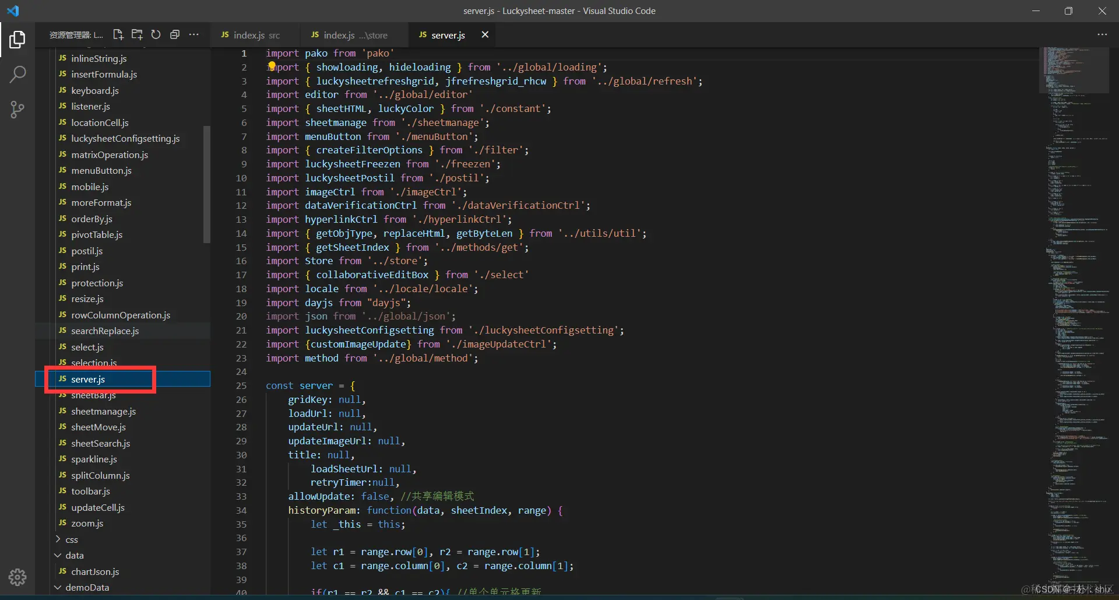Open locationCell.js file

100,122
